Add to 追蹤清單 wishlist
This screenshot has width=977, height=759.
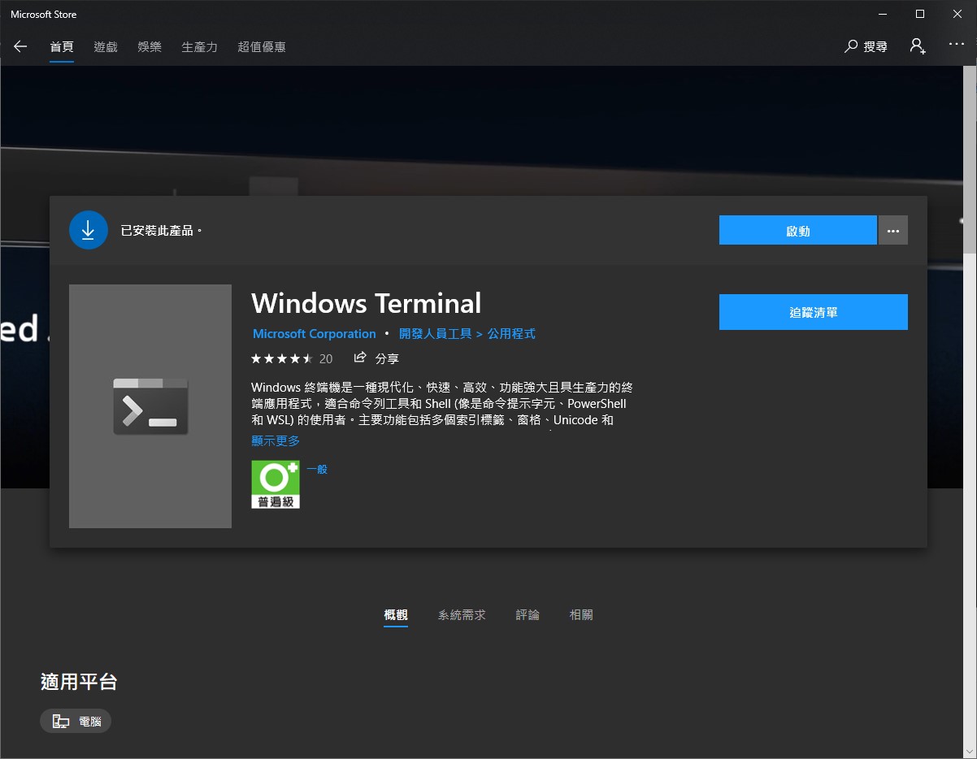point(814,312)
